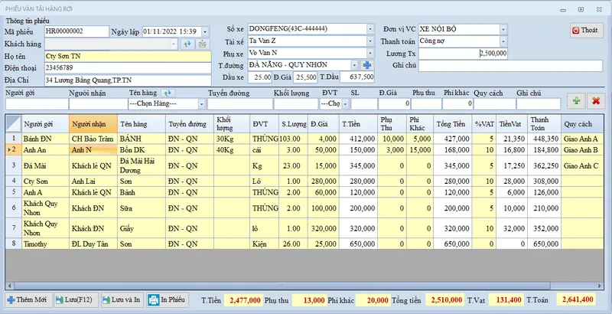Click the Lưu(F12) save button
The width and height of the screenshot is (612, 314).
[76, 300]
